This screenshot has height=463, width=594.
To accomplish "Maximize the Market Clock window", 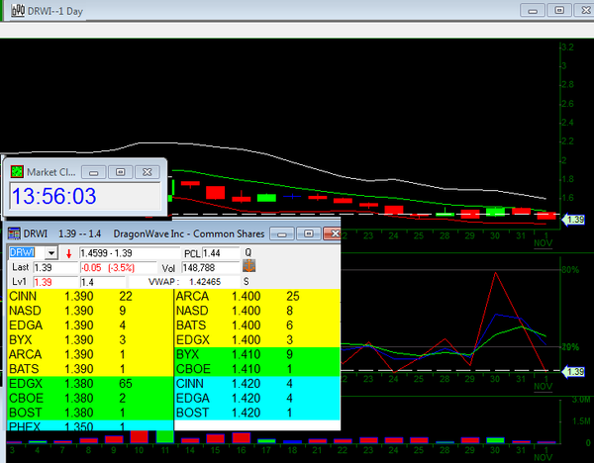I will 120,171.
